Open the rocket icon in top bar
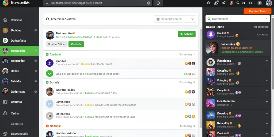Viewport: 274px width, 137px height. pos(224,3)
